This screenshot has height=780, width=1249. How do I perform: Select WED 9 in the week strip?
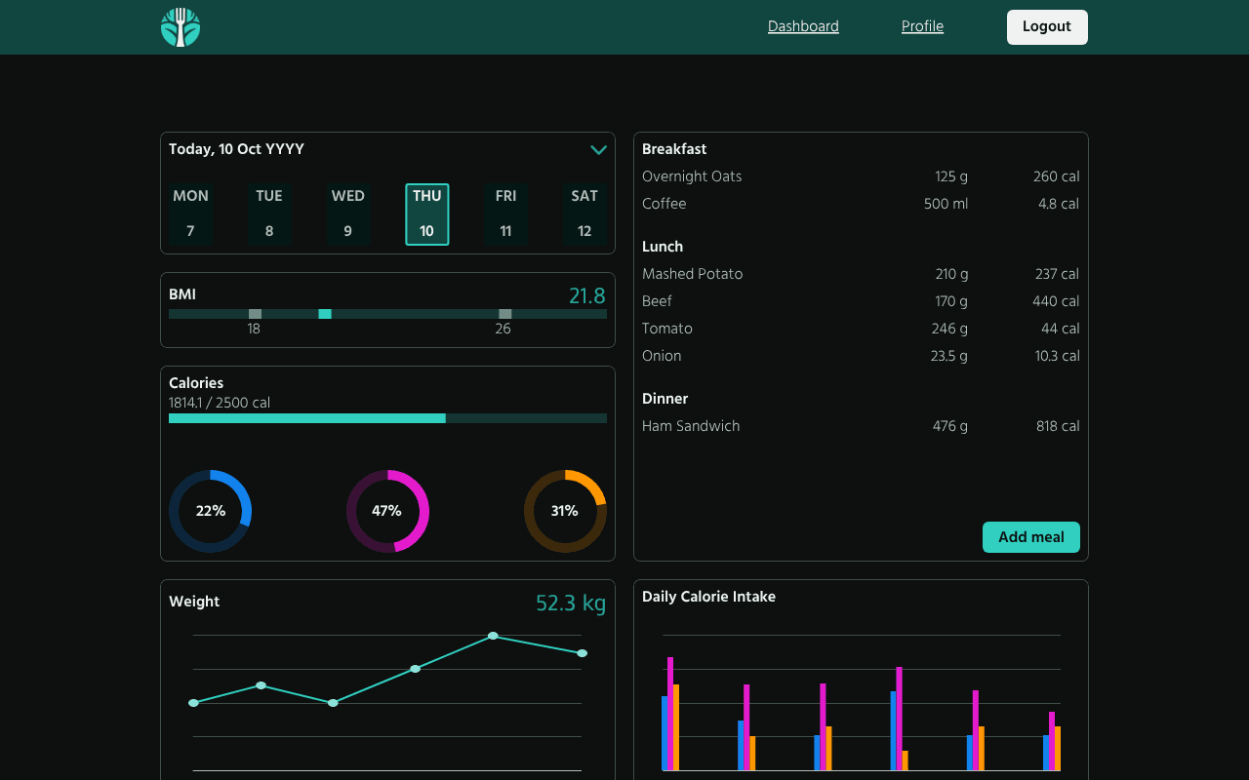[x=348, y=214]
